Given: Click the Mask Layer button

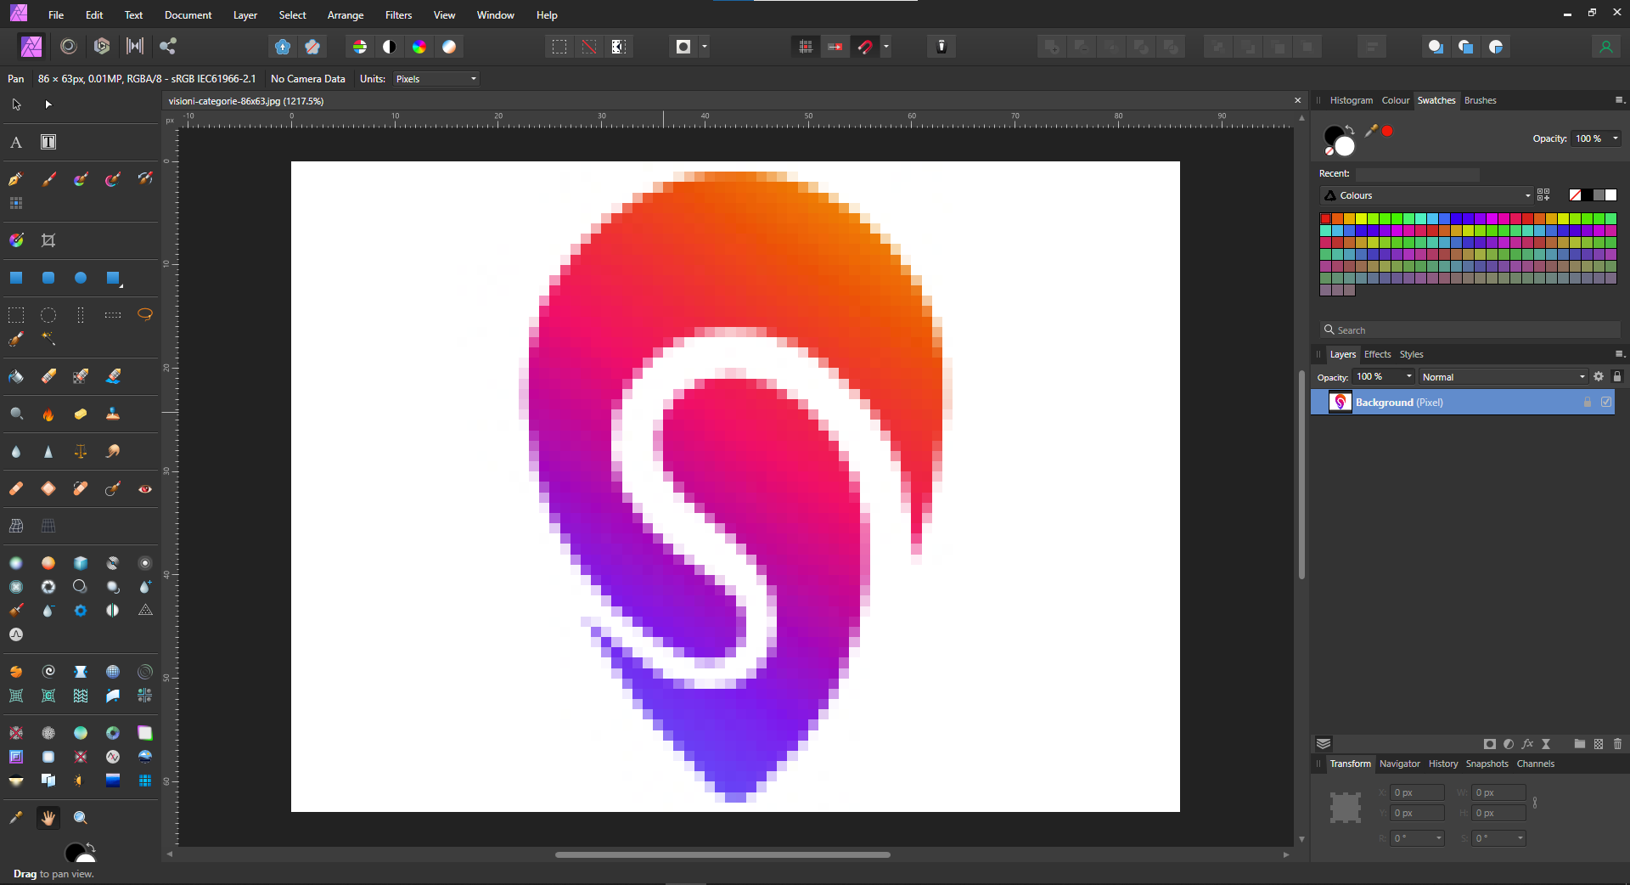Looking at the screenshot, I should point(1490,744).
